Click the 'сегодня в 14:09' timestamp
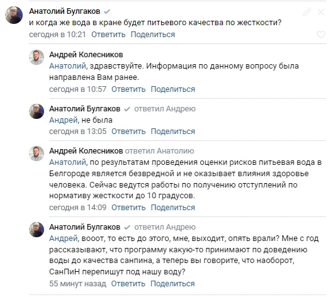Image resolution: width=333 pixels, height=297 pixels. click(x=77, y=208)
